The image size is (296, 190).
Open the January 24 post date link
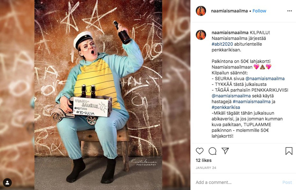point(206,168)
